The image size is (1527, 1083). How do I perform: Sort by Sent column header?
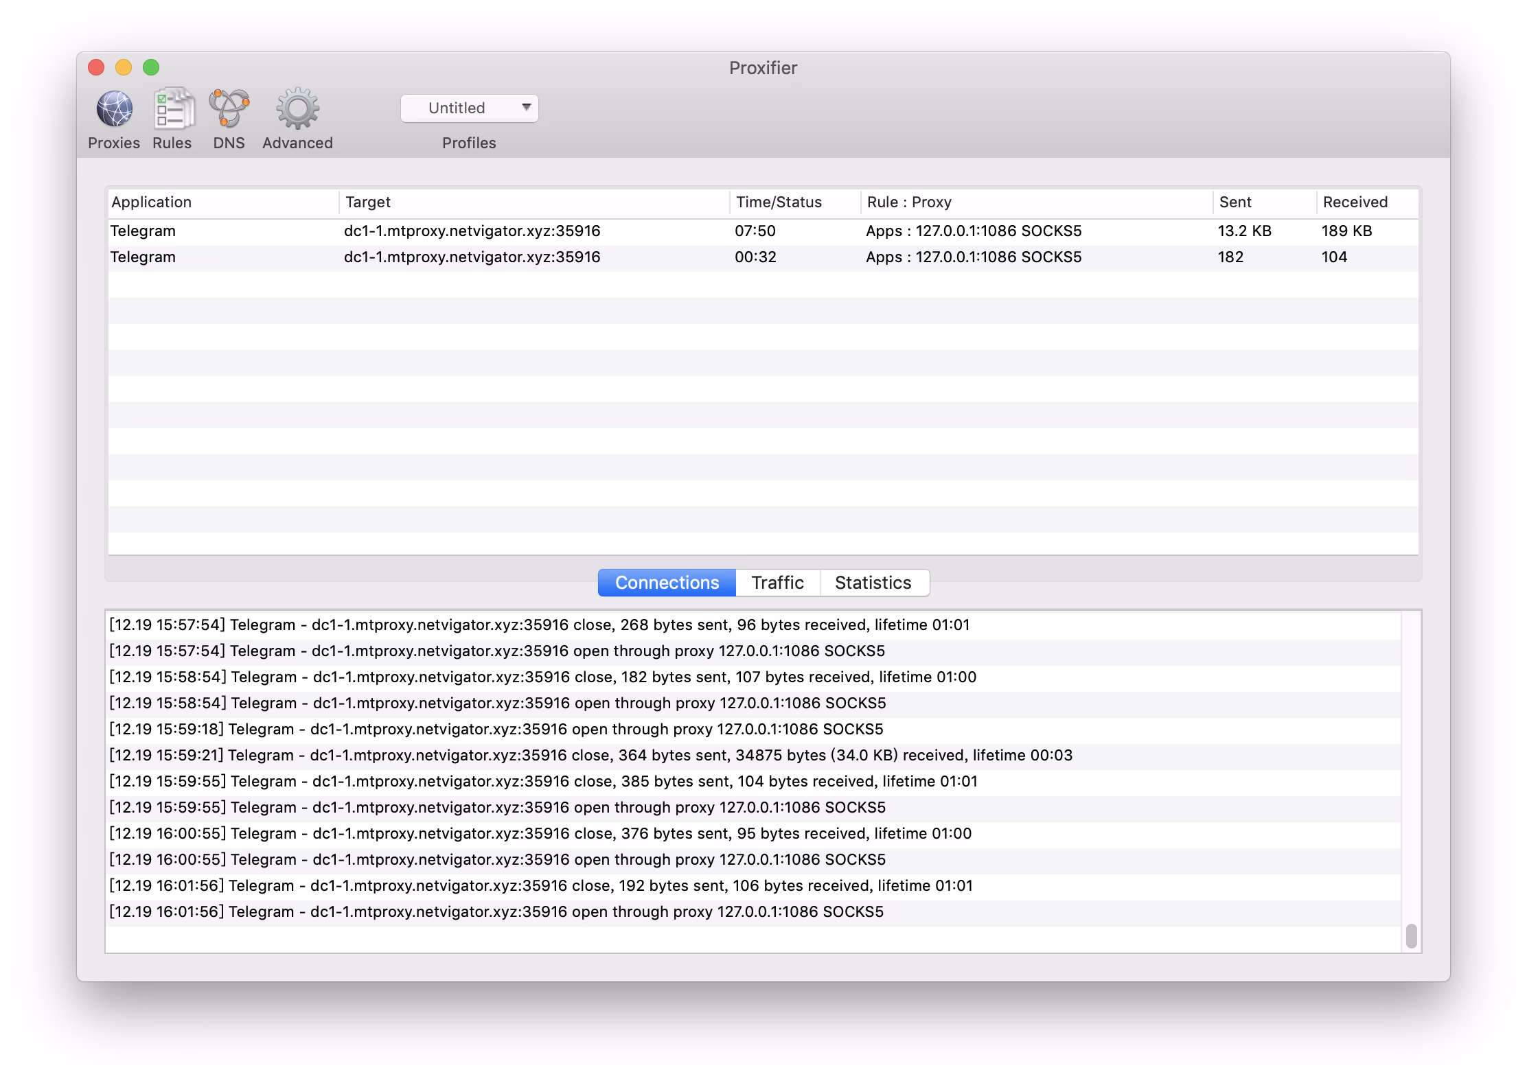tap(1235, 202)
